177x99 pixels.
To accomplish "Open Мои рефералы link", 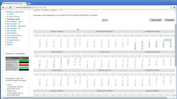I will (12, 38).
